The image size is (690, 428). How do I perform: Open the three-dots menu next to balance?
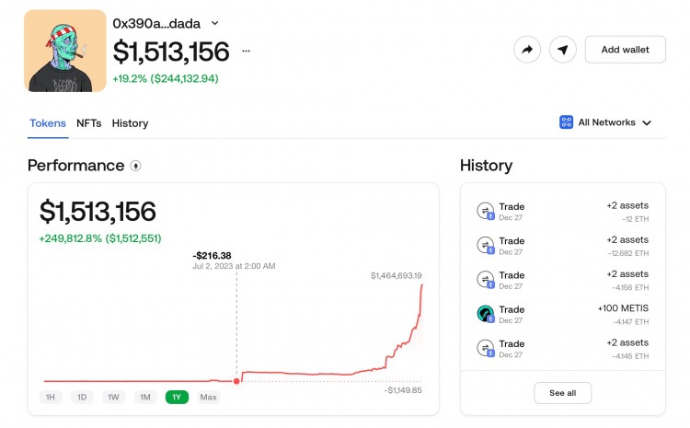246,51
